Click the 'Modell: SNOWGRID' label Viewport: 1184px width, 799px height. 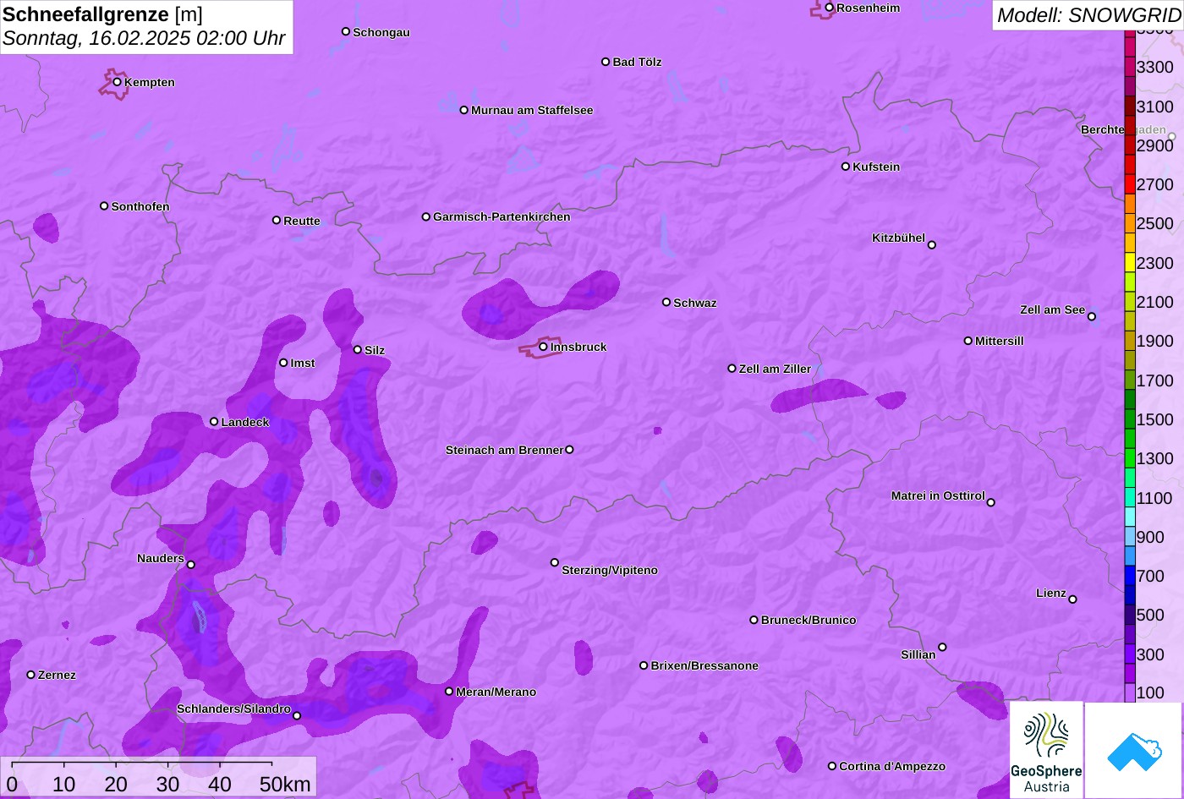point(1088,15)
